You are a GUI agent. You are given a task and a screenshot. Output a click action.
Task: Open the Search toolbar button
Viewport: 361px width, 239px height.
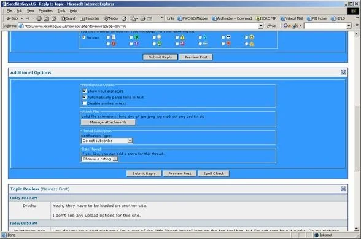(69, 18)
